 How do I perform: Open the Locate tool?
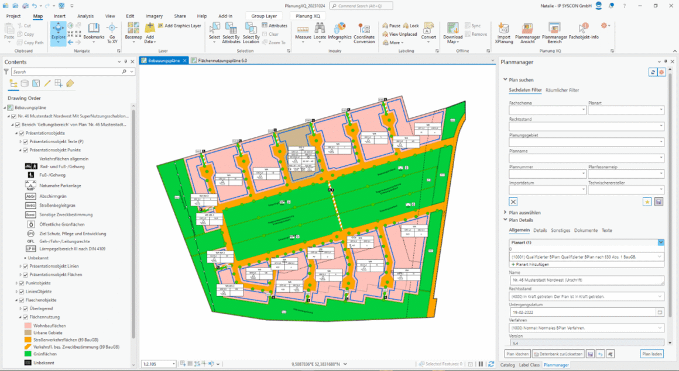pyautogui.click(x=320, y=32)
